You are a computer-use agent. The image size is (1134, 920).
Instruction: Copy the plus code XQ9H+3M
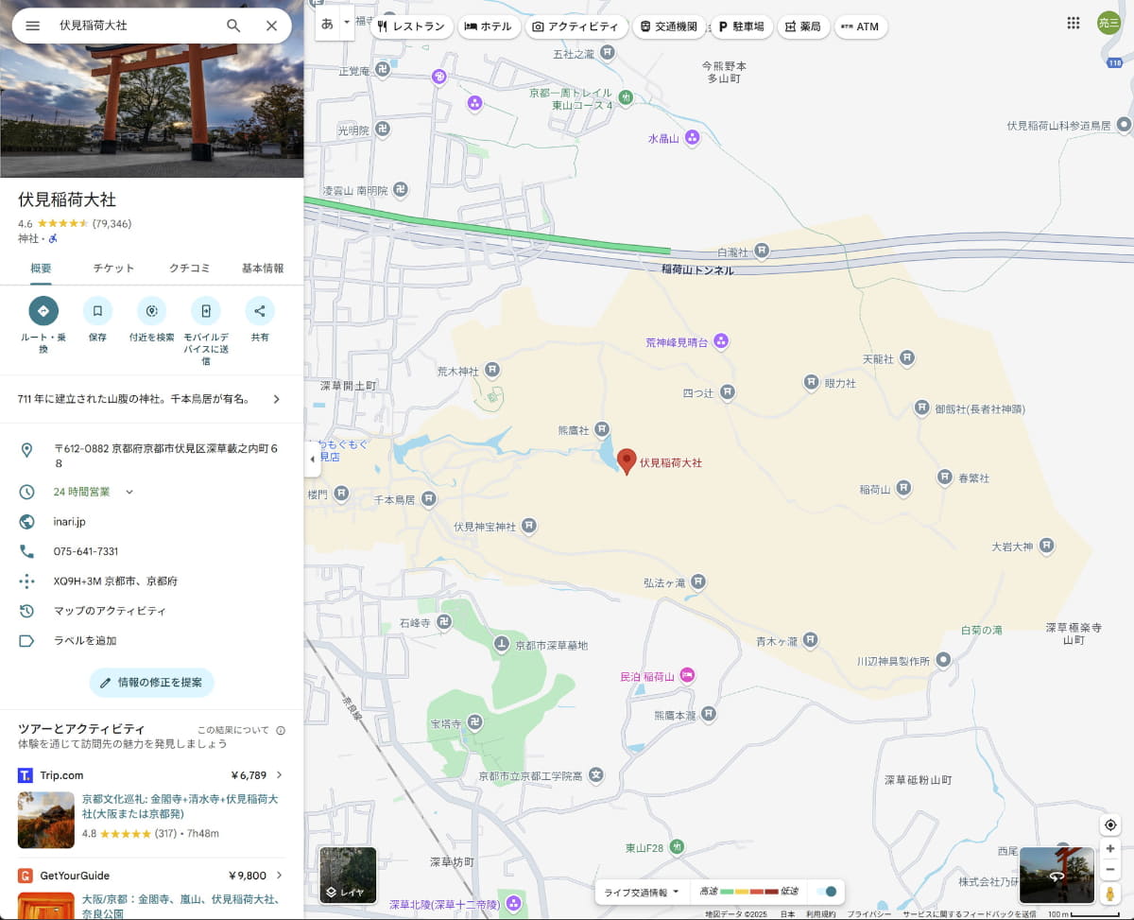click(115, 582)
